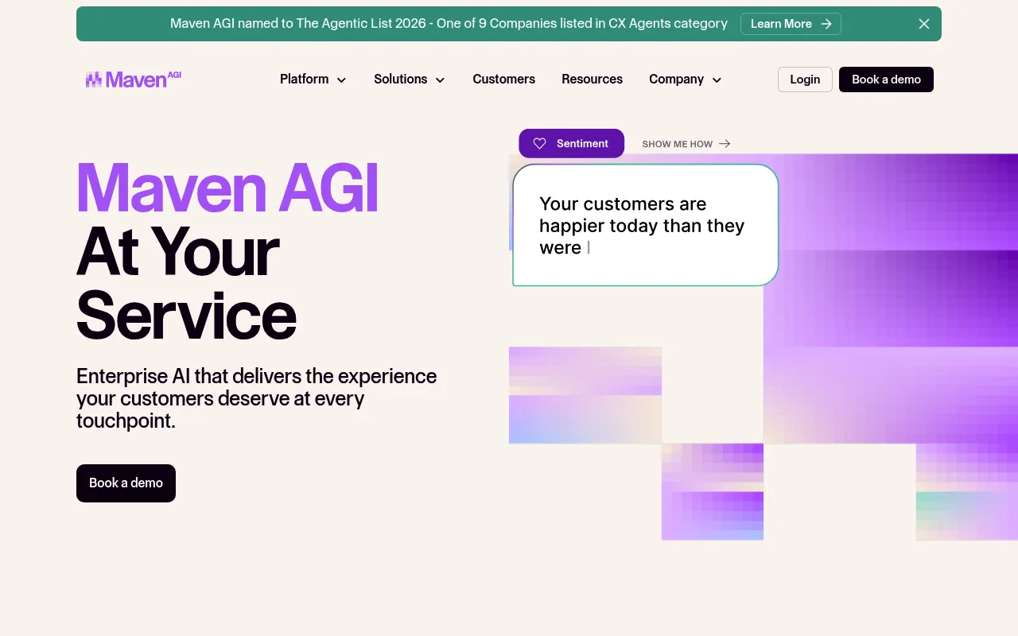Viewport: 1018px width, 636px height.
Task: Click Book a demo below the tagline
Action: click(x=126, y=483)
